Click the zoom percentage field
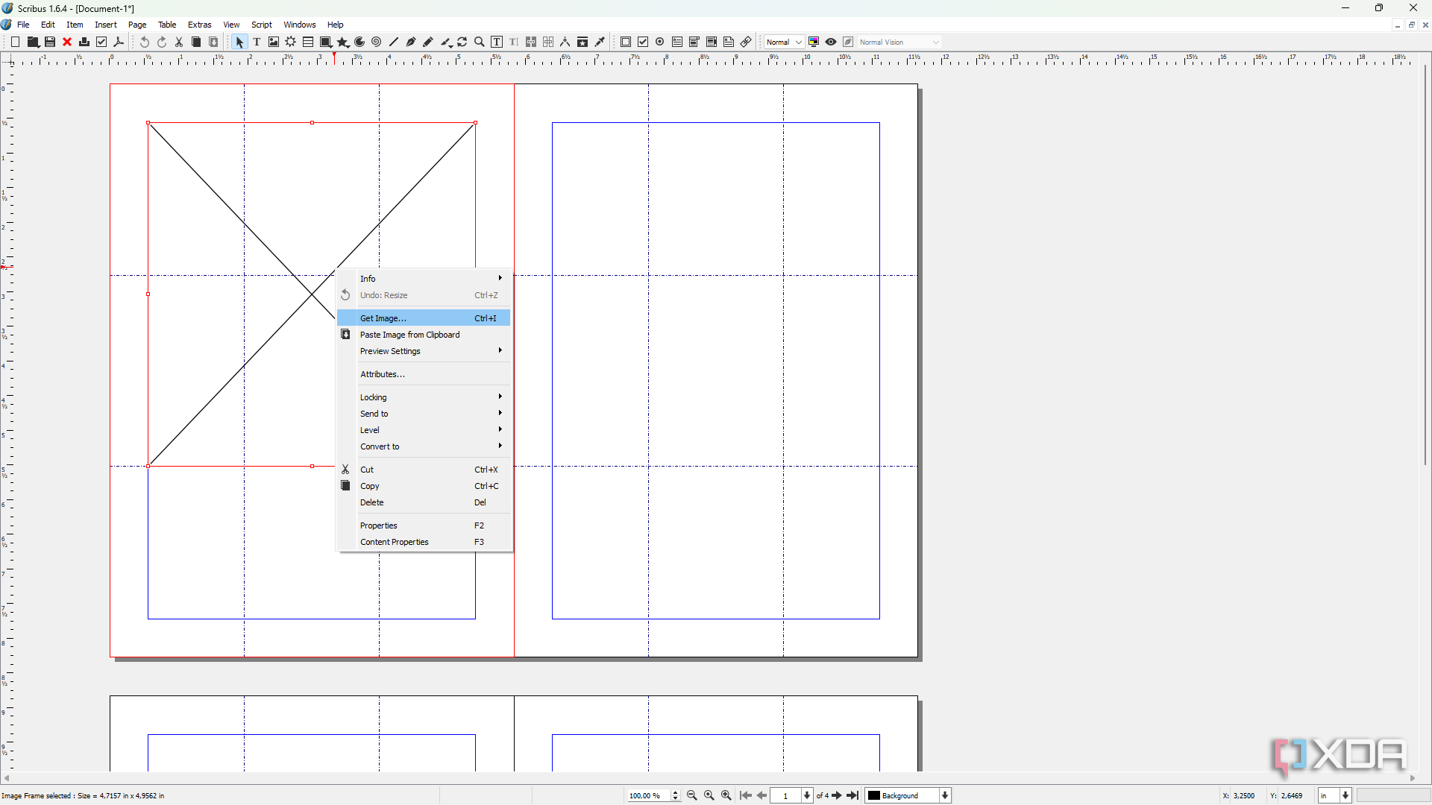This screenshot has height=805, width=1432. click(x=649, y=796)
